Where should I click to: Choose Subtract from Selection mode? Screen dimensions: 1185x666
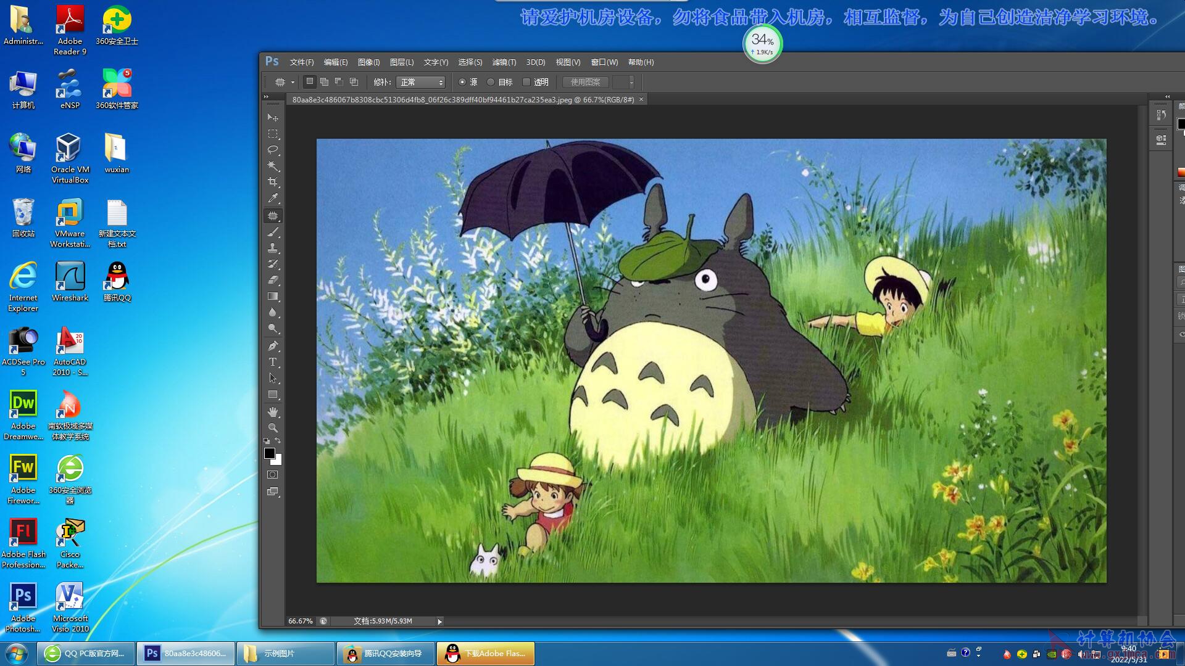[339, 81]
